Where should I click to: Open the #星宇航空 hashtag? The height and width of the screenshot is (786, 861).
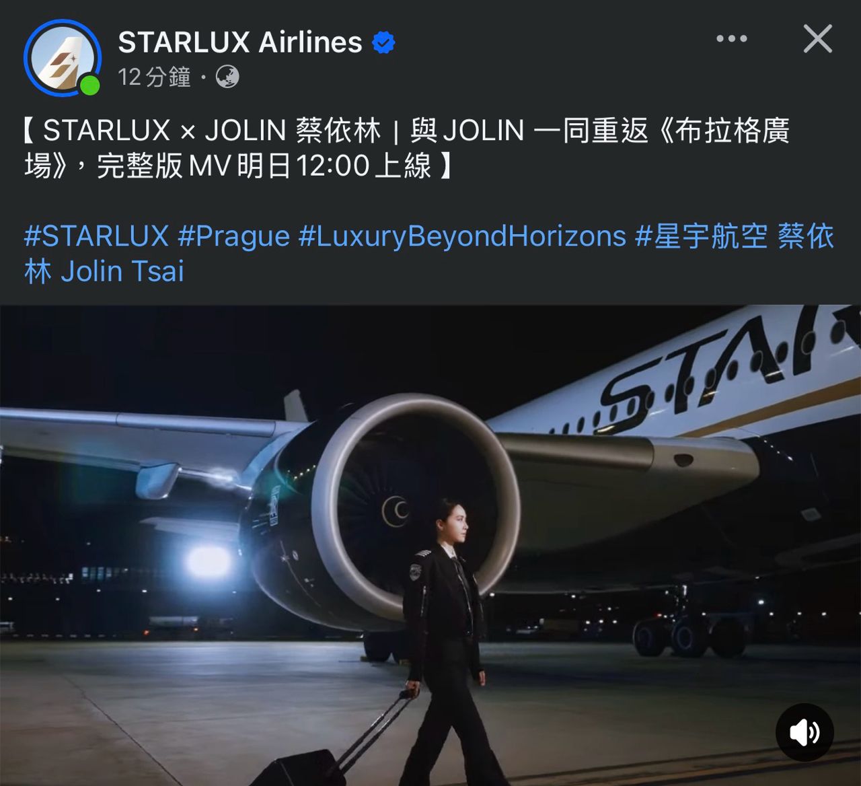point(702,236)
